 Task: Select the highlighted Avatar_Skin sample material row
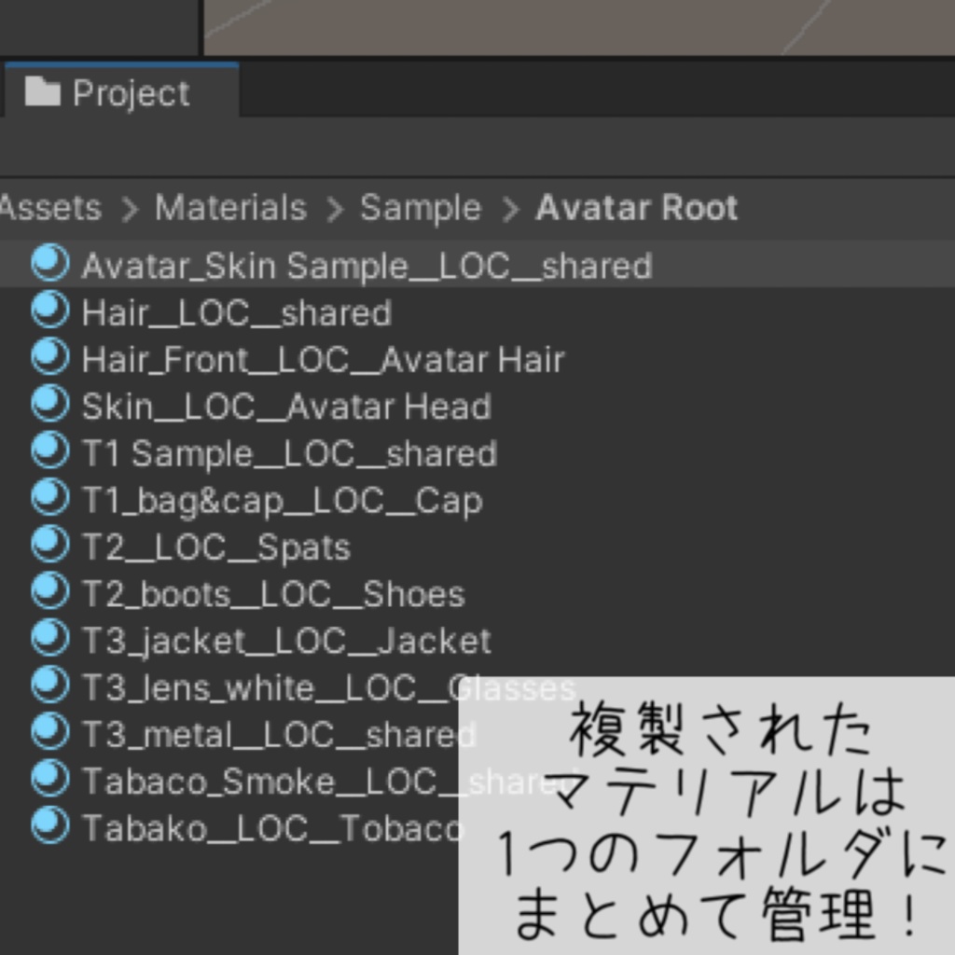click(x=367, y=266)
